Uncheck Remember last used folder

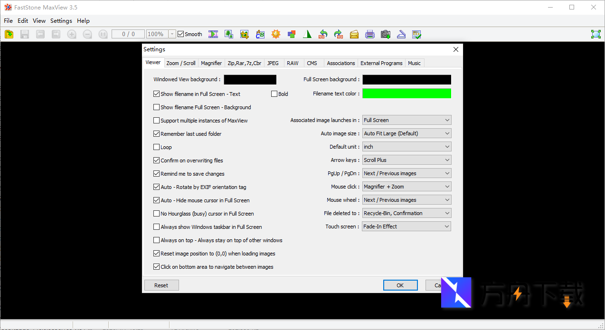click(157, 134)
